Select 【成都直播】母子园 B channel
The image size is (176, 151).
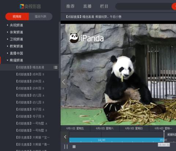coord(30,116)
